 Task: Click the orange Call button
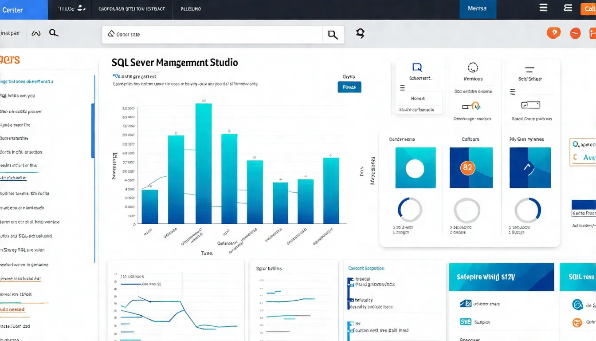coord(588,9)
